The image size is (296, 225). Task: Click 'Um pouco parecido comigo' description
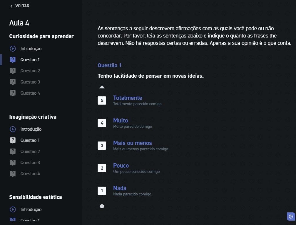136,172
